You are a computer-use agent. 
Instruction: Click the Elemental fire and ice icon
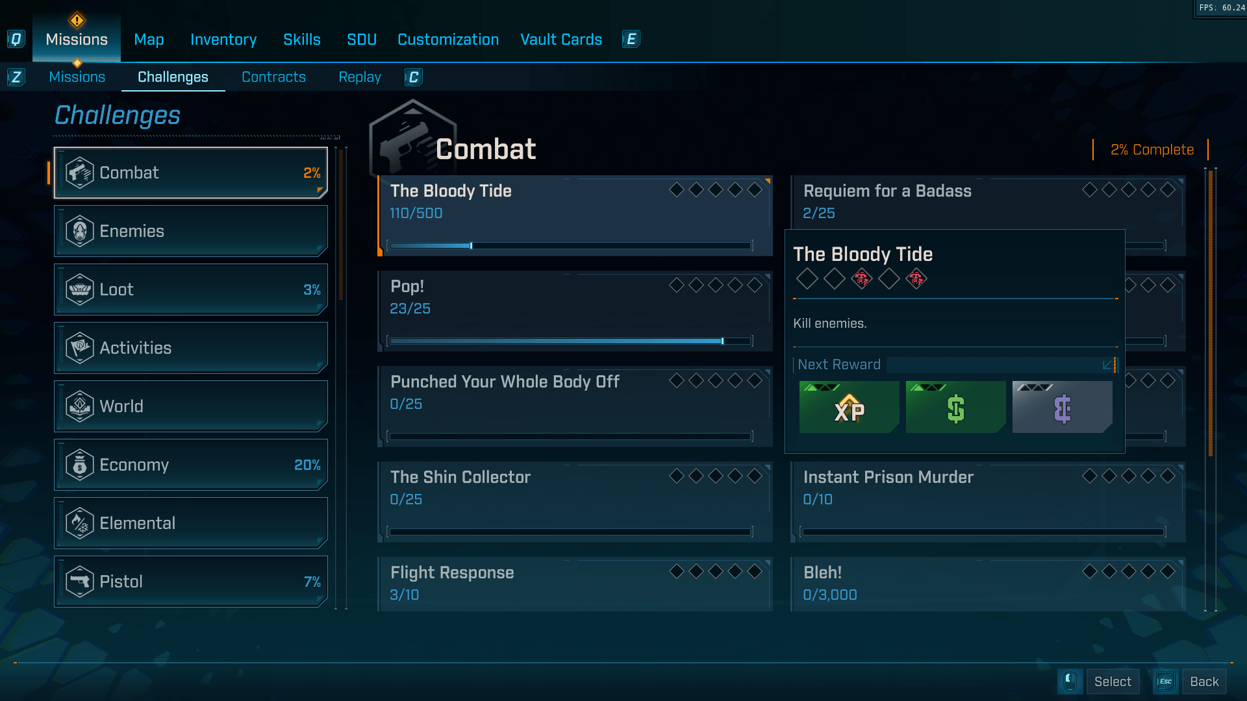[x=80, y=523]
